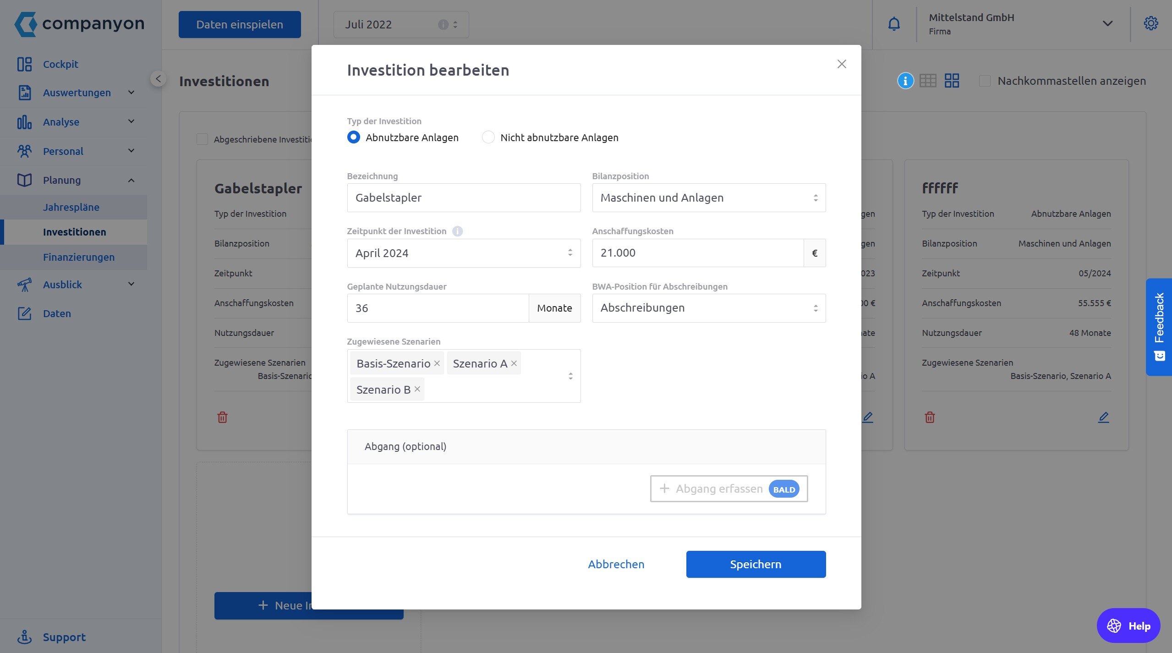1172x653 pixels.
Task: Click the Neue Investition button
Action: (x=309, y=606)
